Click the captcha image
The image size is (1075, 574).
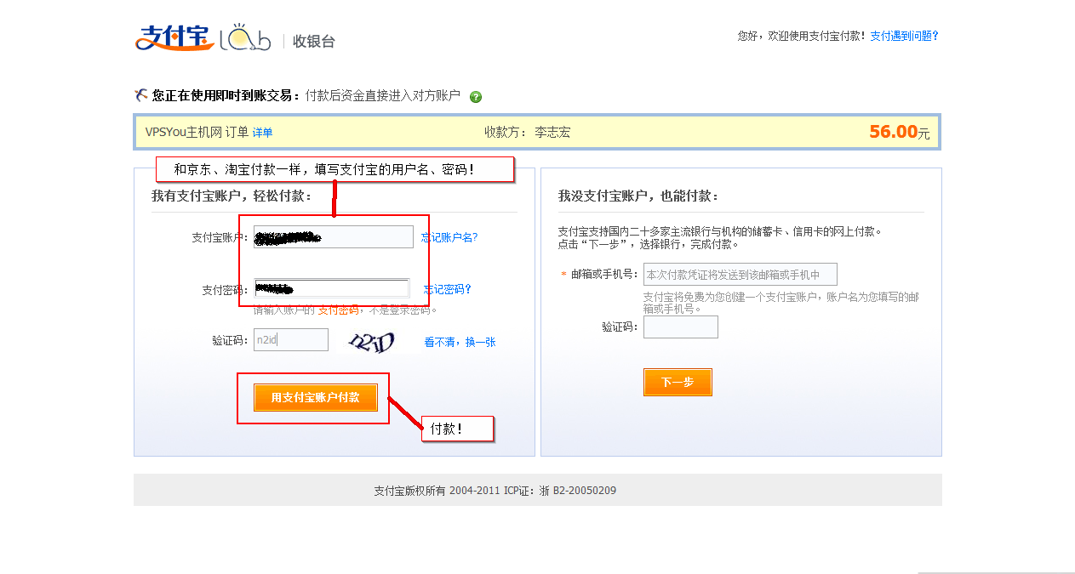coord(371,342)
